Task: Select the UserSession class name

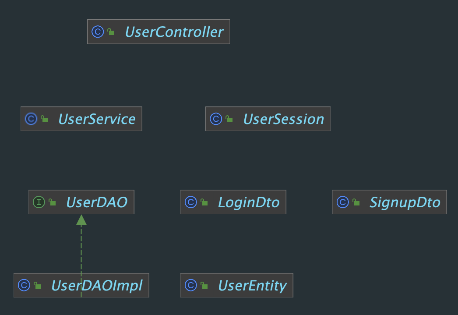Action: point(284,119)
